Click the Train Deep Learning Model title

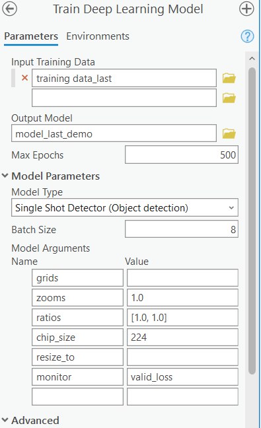pos(128,9)
